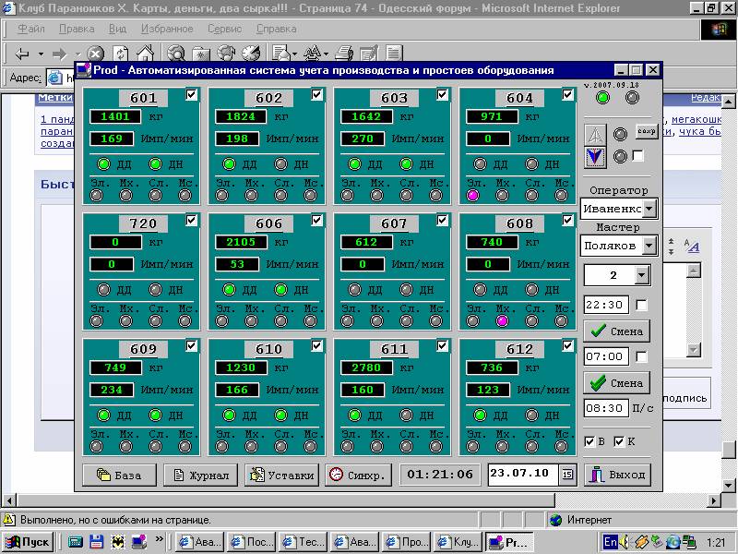Click the Смена button below 22:30

point(616,331)
